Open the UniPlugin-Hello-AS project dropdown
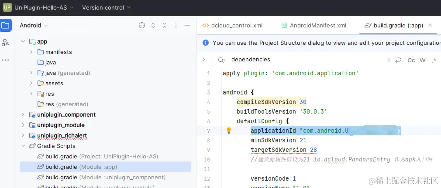This screenshot has height=188, width=441. point(44,7)
